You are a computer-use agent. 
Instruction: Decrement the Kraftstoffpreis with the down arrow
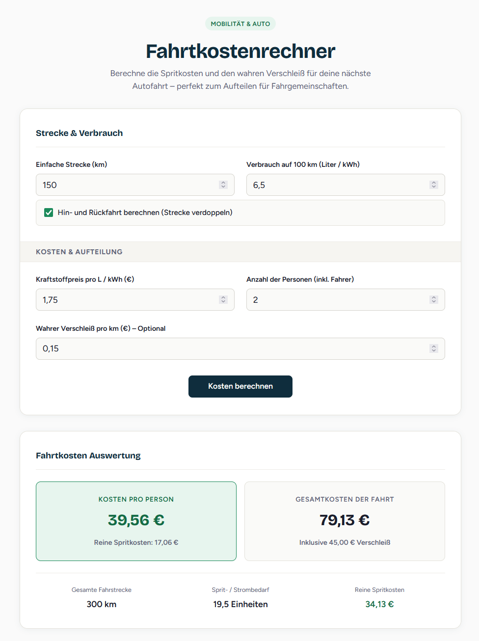(x=223, y=302)
